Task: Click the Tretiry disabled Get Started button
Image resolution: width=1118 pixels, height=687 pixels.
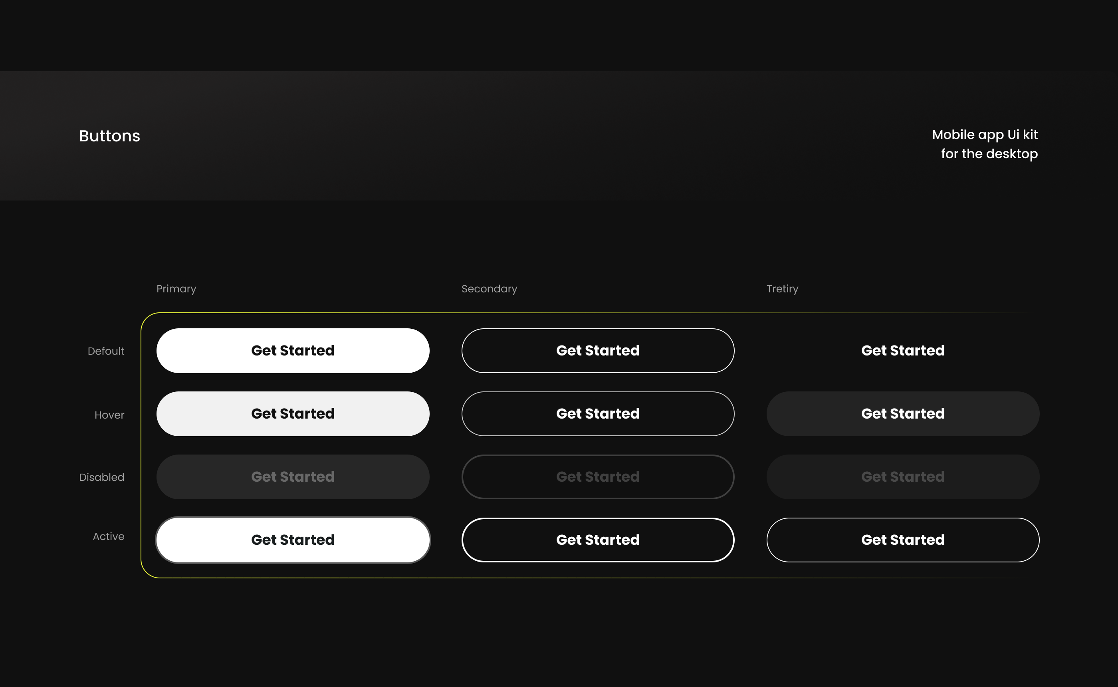Action: (x=902, y=477)
